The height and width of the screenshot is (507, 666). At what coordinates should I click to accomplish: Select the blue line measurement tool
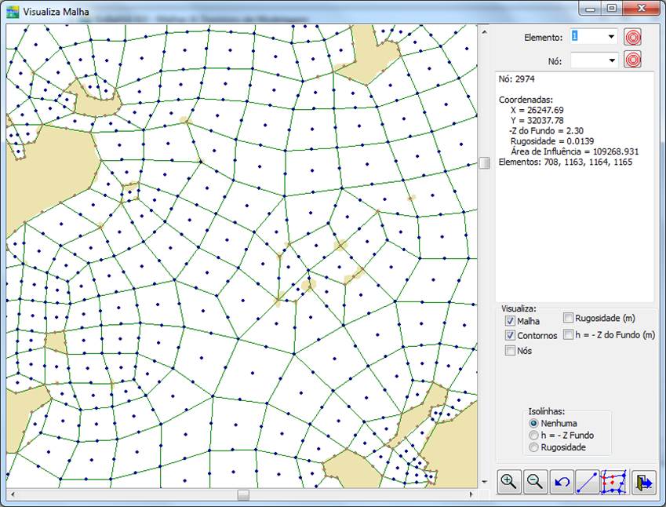588,483
